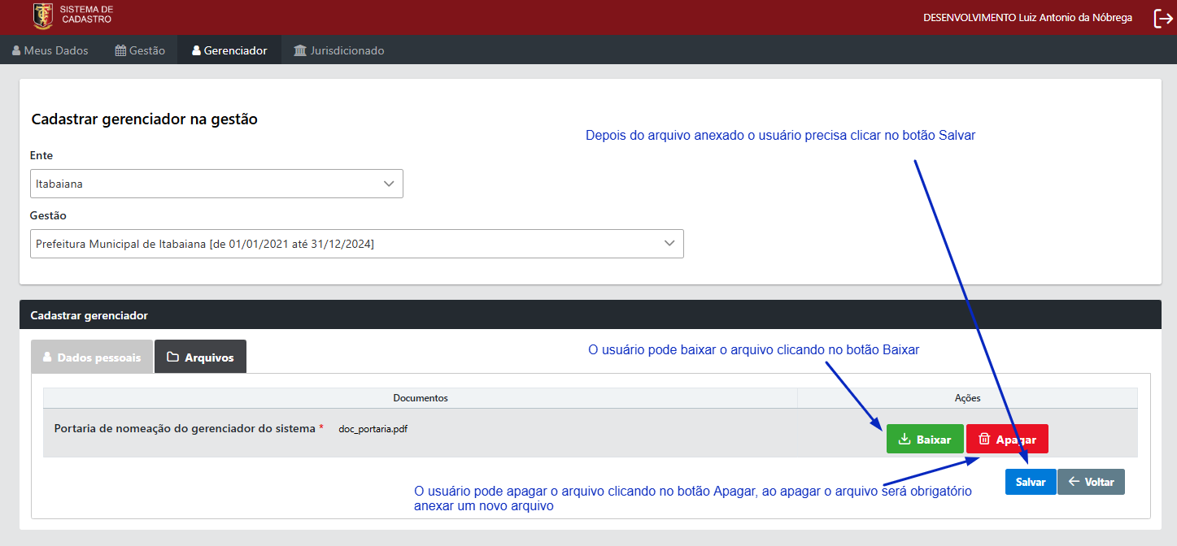Click the Ações column header
The height and width of the screenshot is (546, 1177).
tap(967, 398)
